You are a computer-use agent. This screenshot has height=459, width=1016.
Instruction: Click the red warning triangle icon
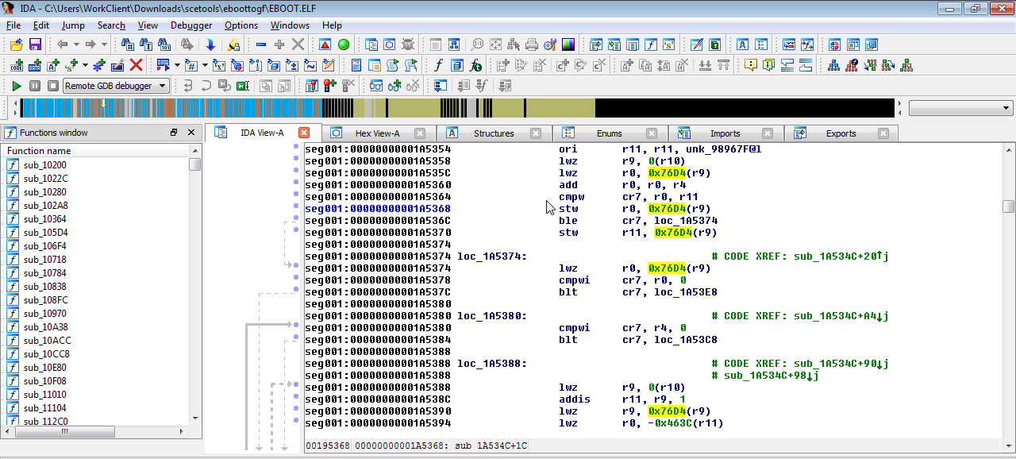pos(325,44)
